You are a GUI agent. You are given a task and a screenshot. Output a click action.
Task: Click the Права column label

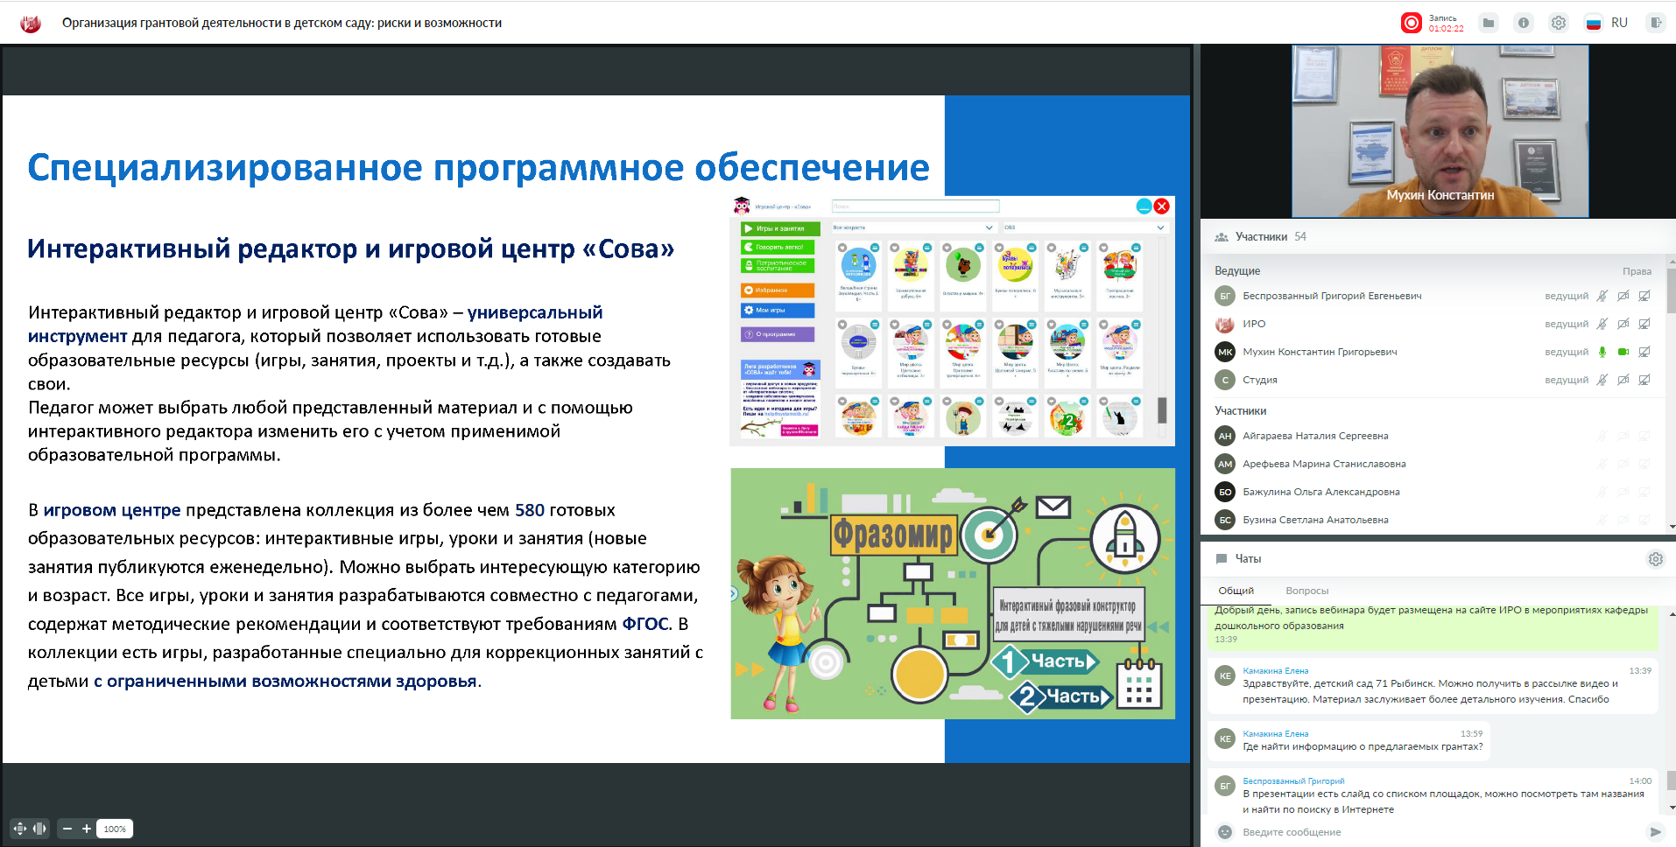[1636, 271]
